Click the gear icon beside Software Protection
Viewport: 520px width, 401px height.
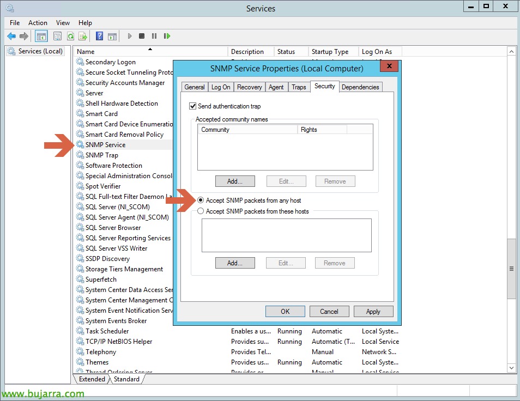click(x=80, y=165)
